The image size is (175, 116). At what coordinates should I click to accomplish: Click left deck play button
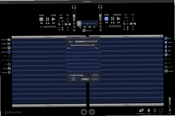point(54,19)
